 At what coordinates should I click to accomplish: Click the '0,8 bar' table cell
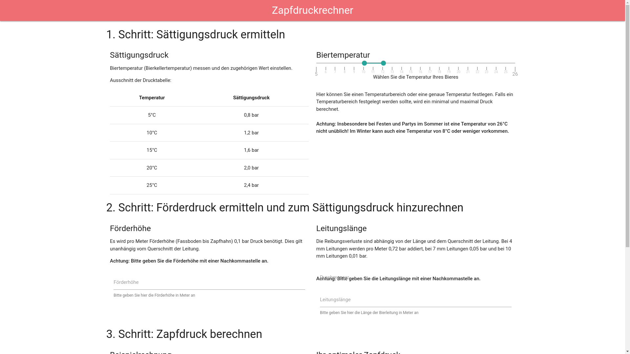click(251, 115)
